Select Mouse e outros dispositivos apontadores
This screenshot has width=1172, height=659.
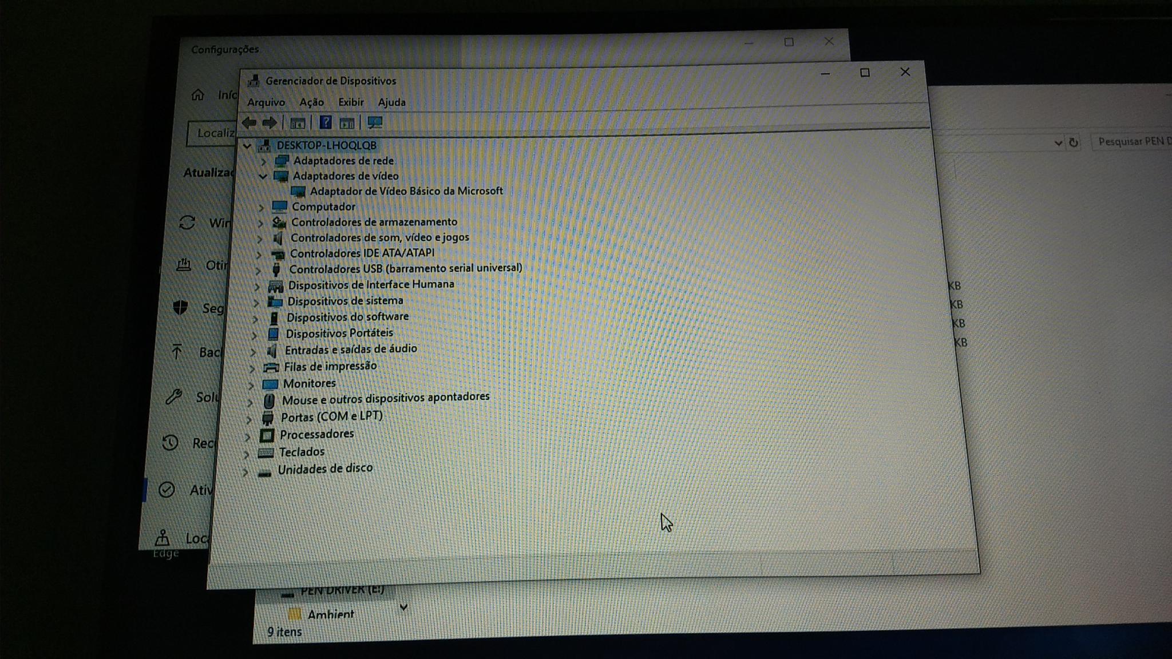tap(385, 398)
